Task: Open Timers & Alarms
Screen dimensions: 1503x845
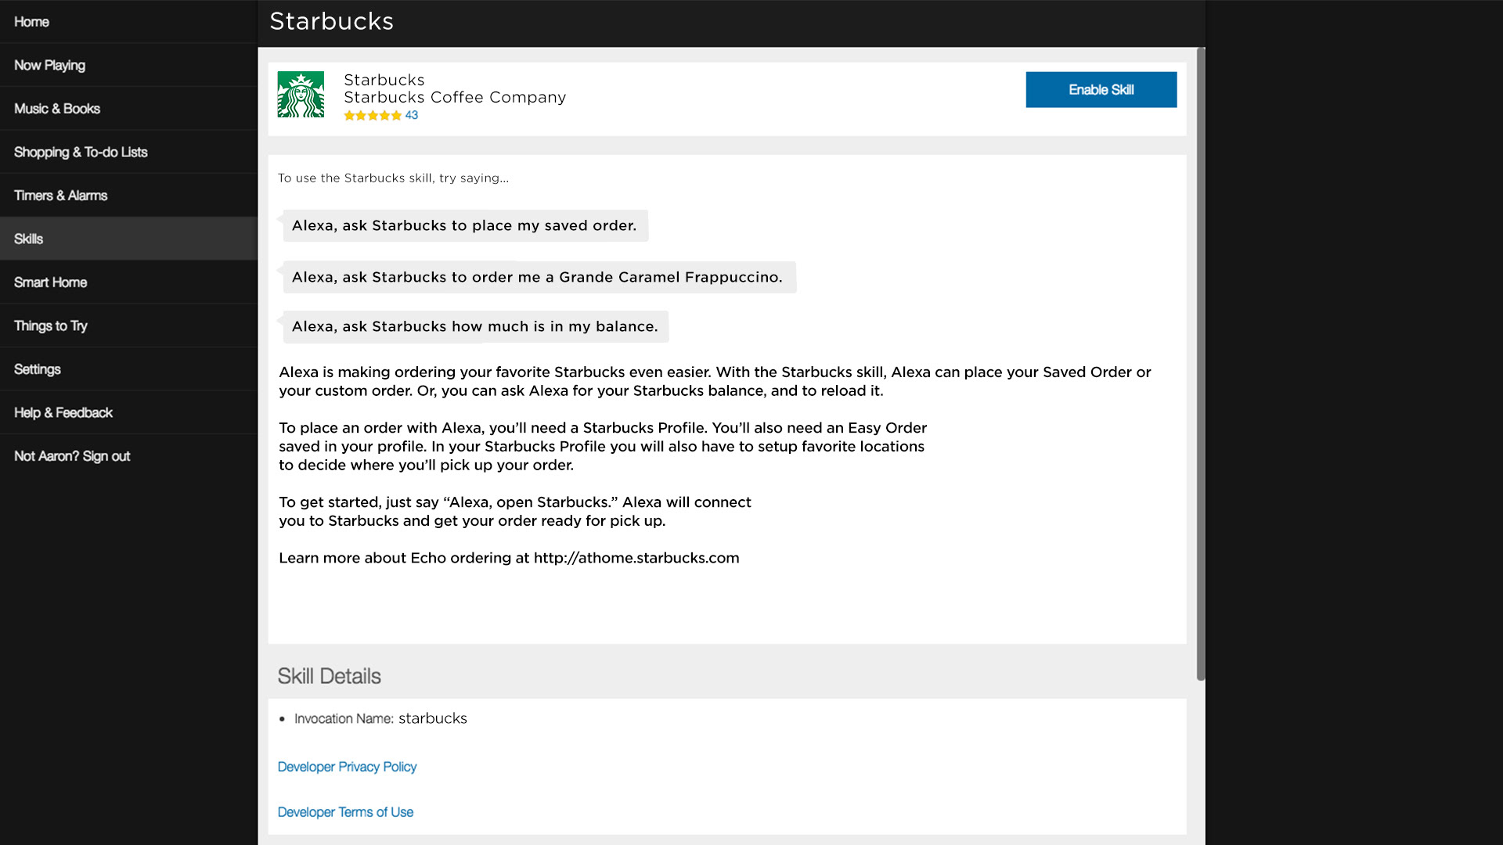Action: pyautogui.click(x=128, y=196)
